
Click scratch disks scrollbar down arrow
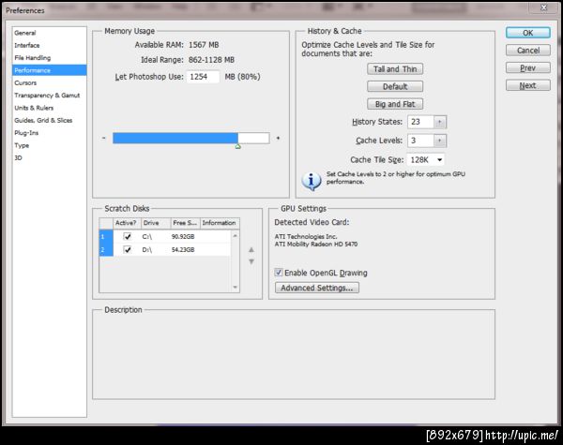(236, 287)
